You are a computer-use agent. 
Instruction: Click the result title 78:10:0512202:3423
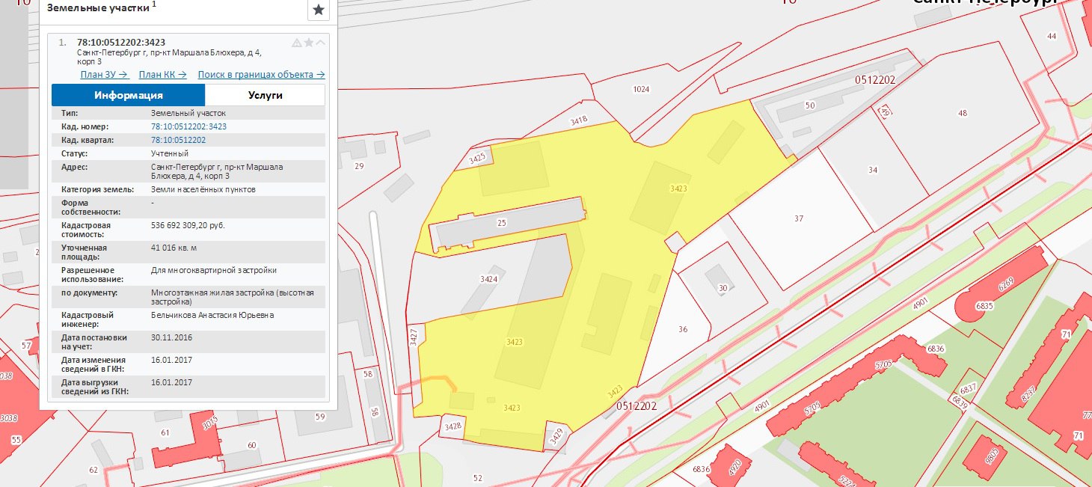click(x=121, y=42)
